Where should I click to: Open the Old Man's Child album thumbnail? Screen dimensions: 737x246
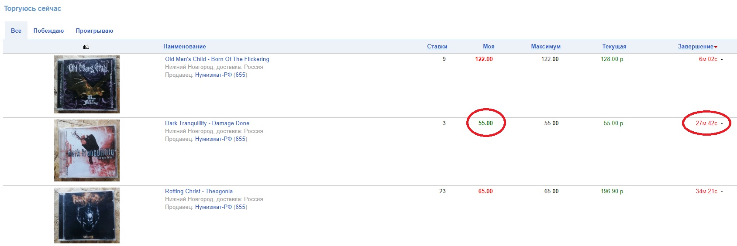click(x=87, y=84)
